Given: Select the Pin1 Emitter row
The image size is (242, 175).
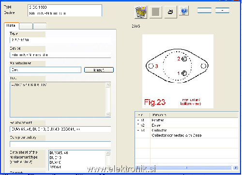Looking at the screenshot, I should click(186, 120).
